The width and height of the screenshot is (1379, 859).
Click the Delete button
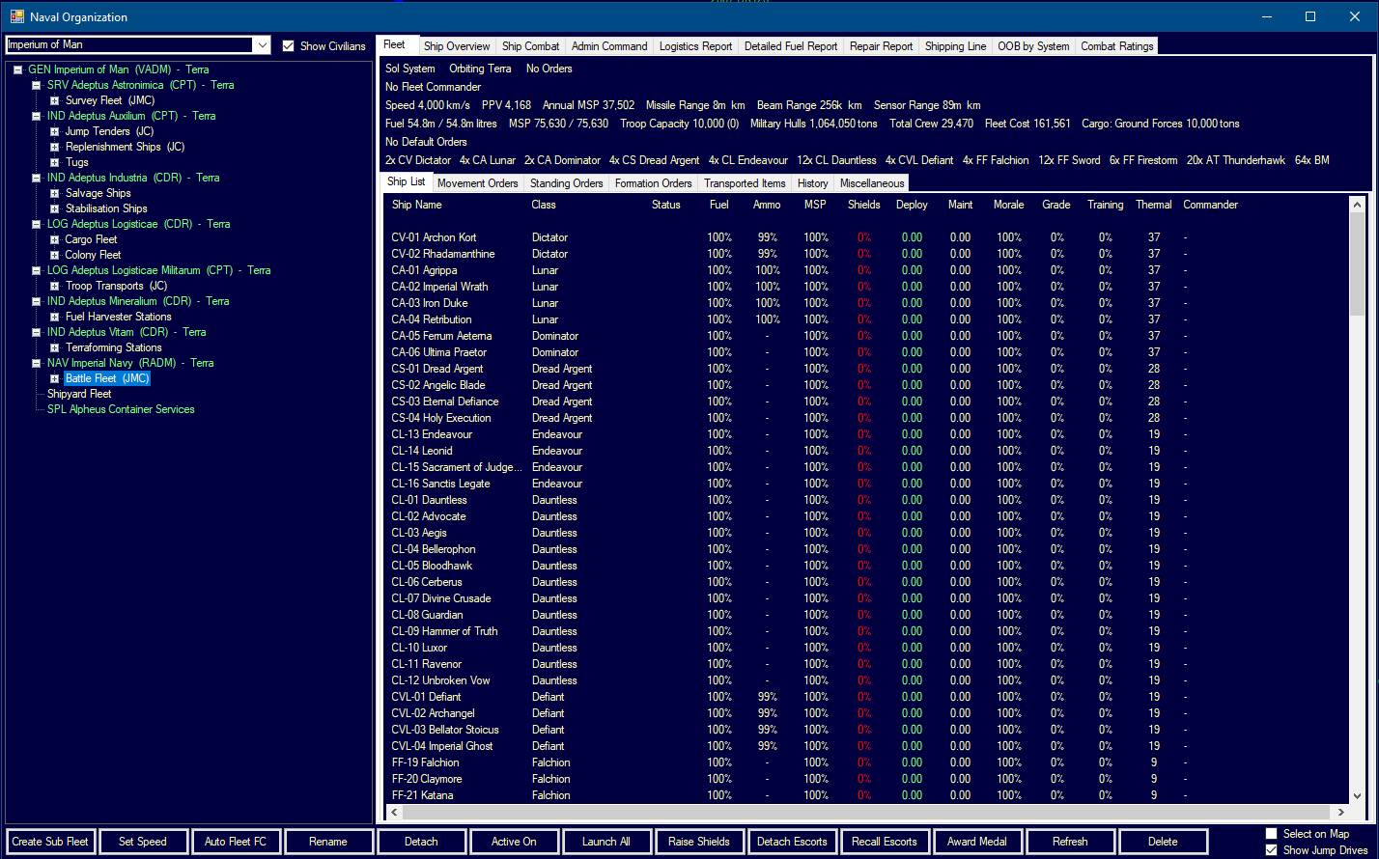(x=1163, y=842)
